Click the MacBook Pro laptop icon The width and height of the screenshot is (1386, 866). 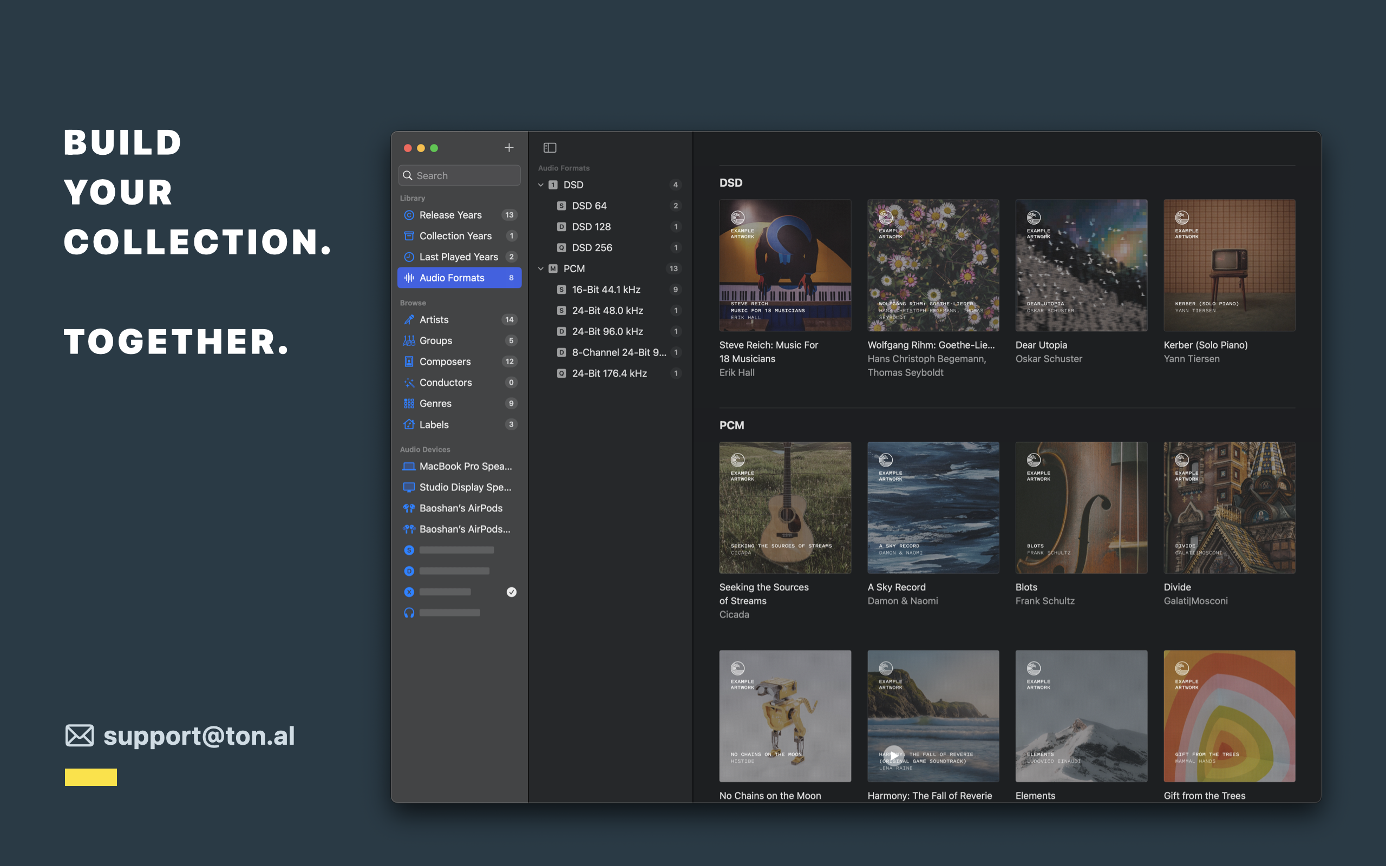(x=409, y=466)
